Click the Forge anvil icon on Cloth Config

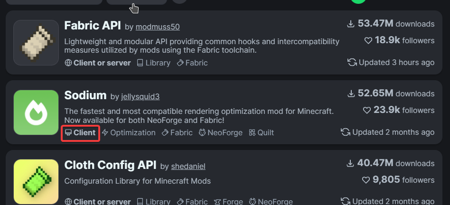tap(218, 202)
